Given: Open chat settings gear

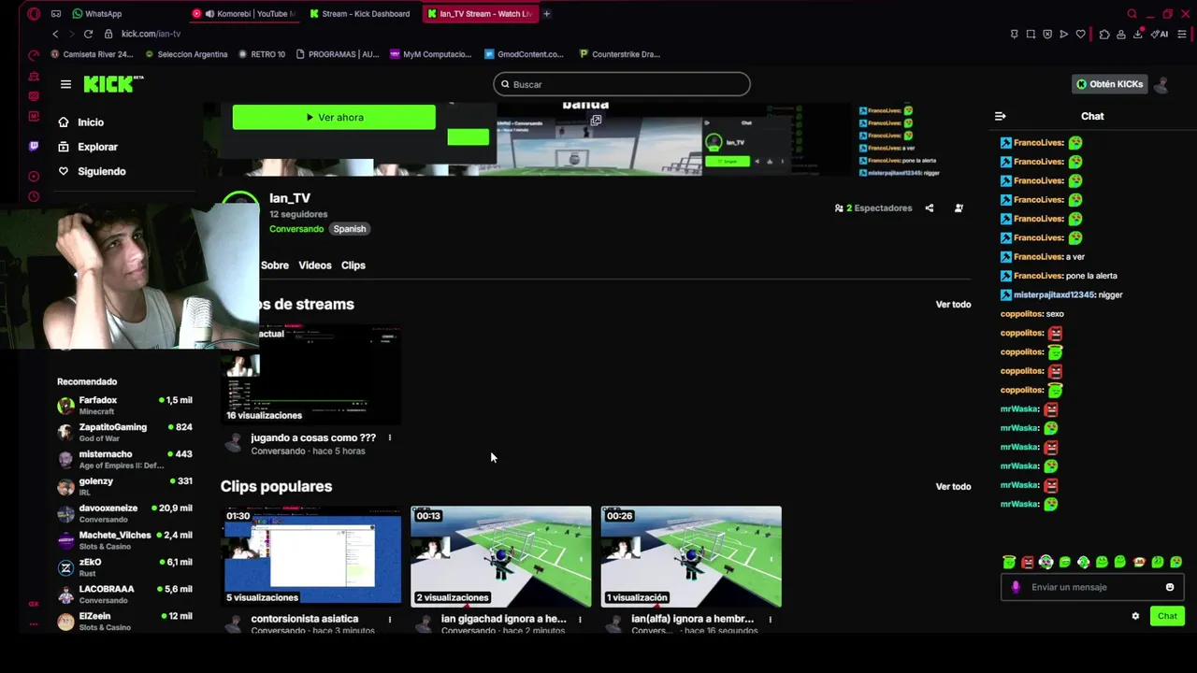Looking at the screenshot, I should tap(1135, 616).
